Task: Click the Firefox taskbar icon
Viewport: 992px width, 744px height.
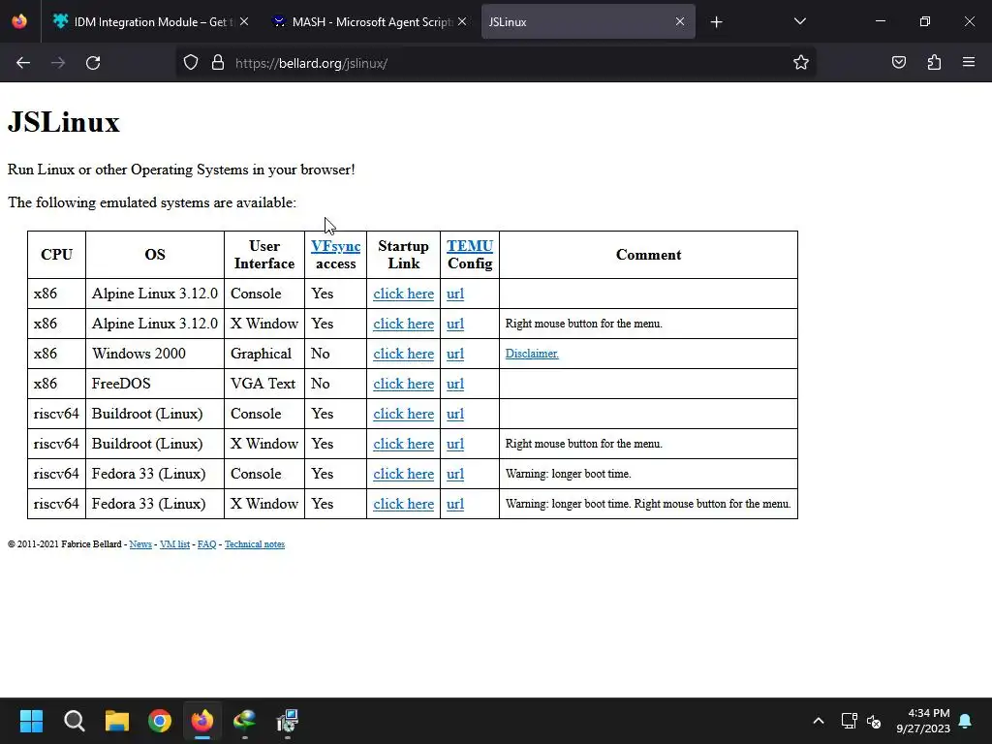Action: coord(202,721)
